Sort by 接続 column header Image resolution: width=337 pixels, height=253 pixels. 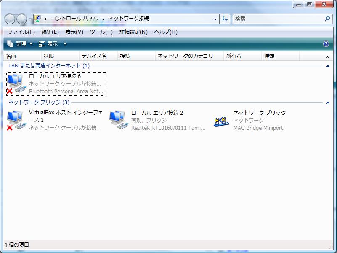pos(136,56)
